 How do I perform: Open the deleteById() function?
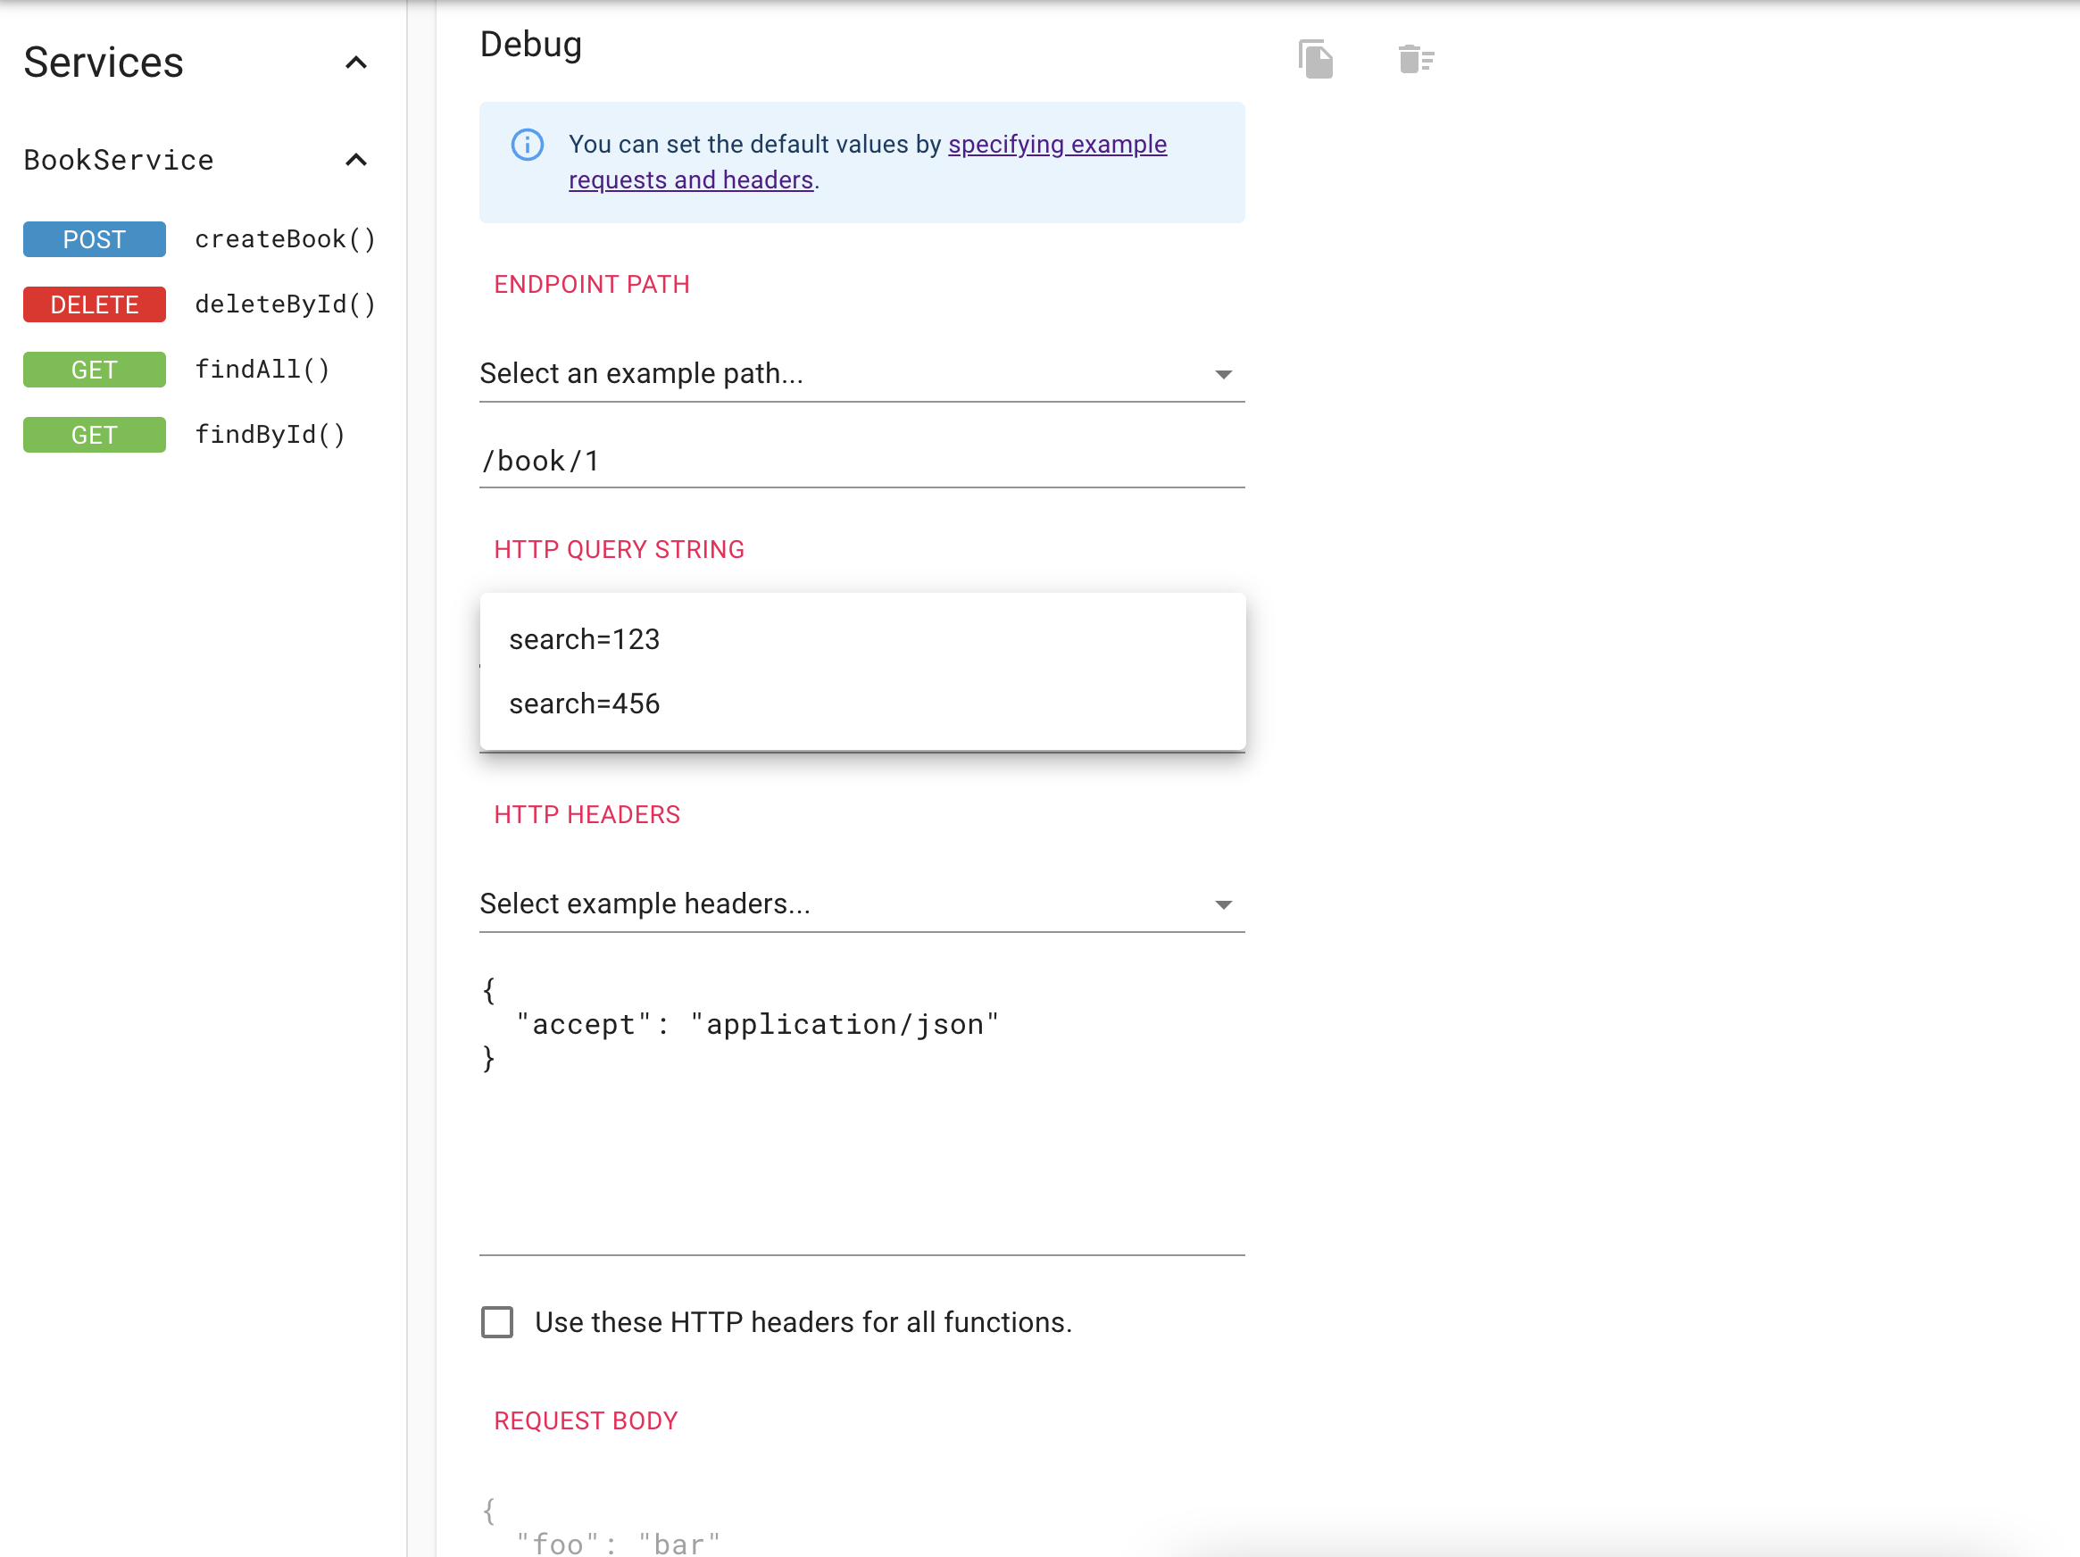point(285,304)
